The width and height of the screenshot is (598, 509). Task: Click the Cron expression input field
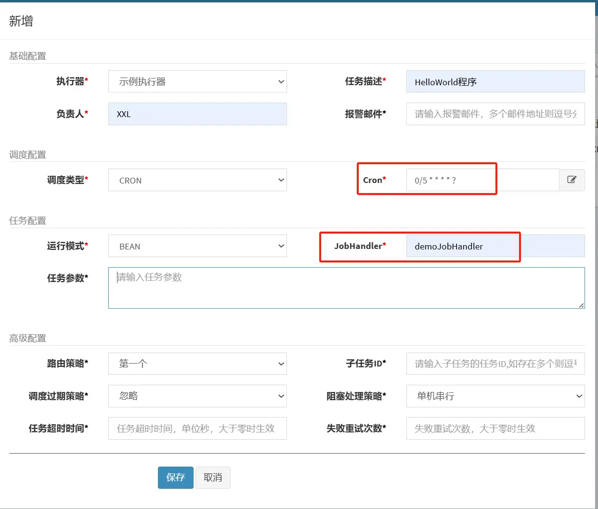[x=481, y=180]
